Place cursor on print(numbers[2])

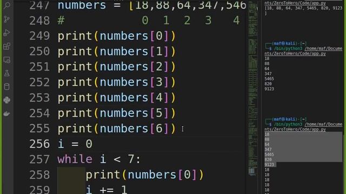117,67
